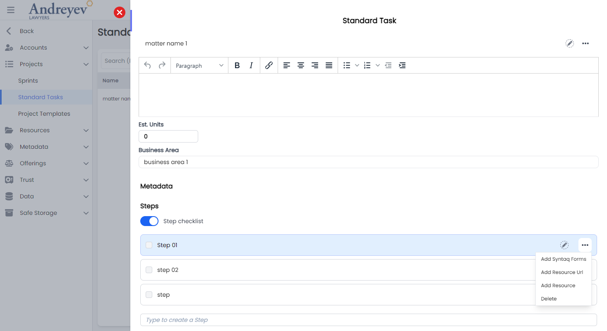Click the Redo icon in the editor toolbar
607x331 pixels.
click(162, 65)
